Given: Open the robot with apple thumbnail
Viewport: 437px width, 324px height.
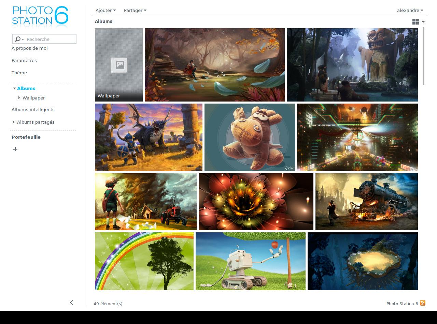Looking at the screenshot, I should 250,261.
